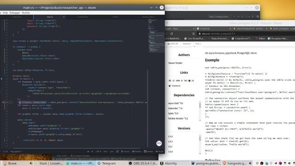Click the search icon in background IDE toolbar
The width and height of the screenshot is (295, 166).
[258, 17]
